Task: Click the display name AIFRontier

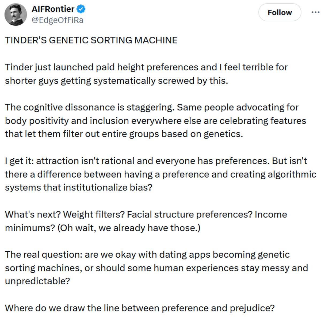Action: pos(52,9)
